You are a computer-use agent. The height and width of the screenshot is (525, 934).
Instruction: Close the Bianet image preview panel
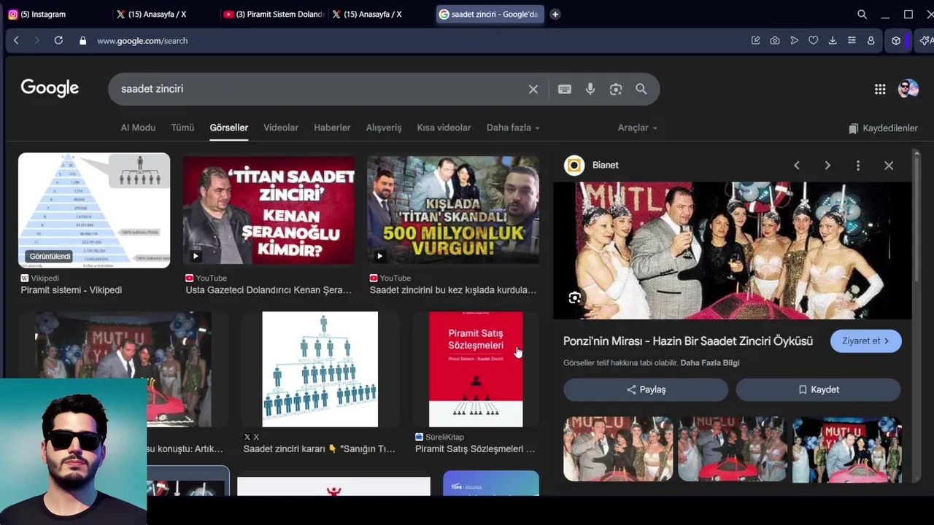point(889,166)
